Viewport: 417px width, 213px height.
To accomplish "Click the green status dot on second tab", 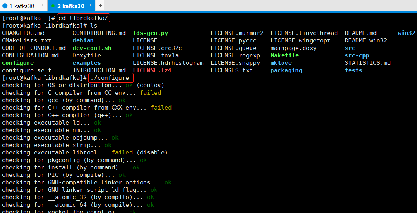I will (x=53, y=6).
